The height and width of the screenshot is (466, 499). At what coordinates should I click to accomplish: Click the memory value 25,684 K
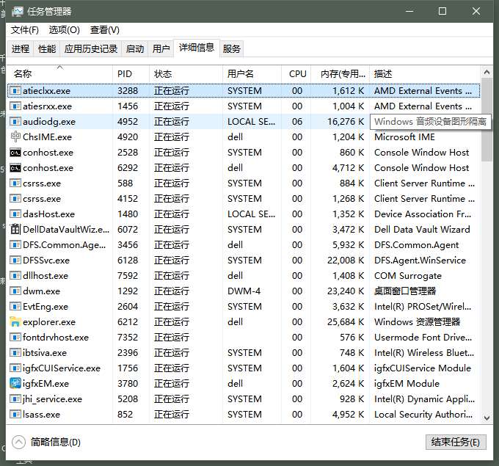346,322
